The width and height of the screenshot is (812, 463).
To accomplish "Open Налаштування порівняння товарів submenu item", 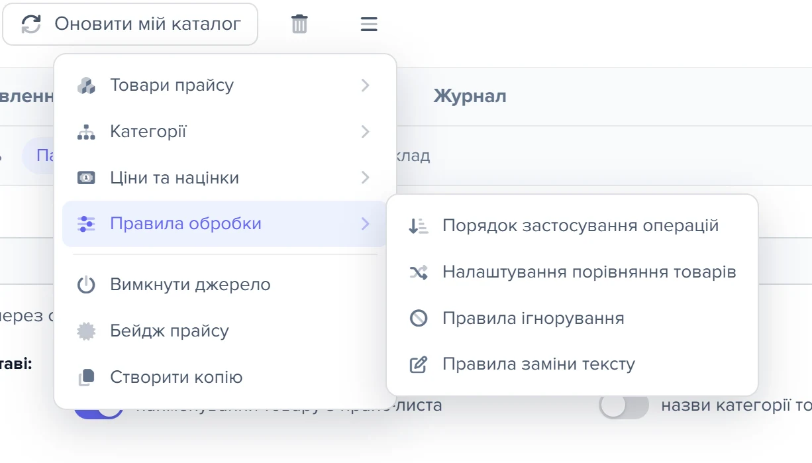I will pyautogui.click(x=572, y=272).
